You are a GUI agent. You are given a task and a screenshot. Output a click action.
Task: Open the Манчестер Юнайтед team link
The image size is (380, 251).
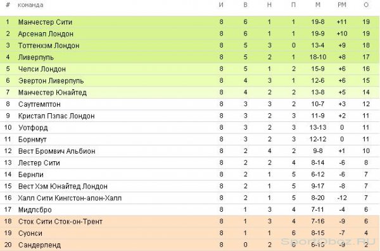[x=53, y=92]
